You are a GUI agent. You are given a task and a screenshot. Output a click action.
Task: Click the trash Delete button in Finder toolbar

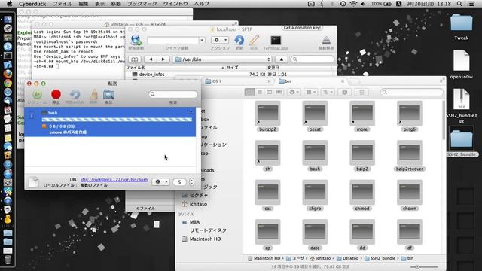coord(361,92)
